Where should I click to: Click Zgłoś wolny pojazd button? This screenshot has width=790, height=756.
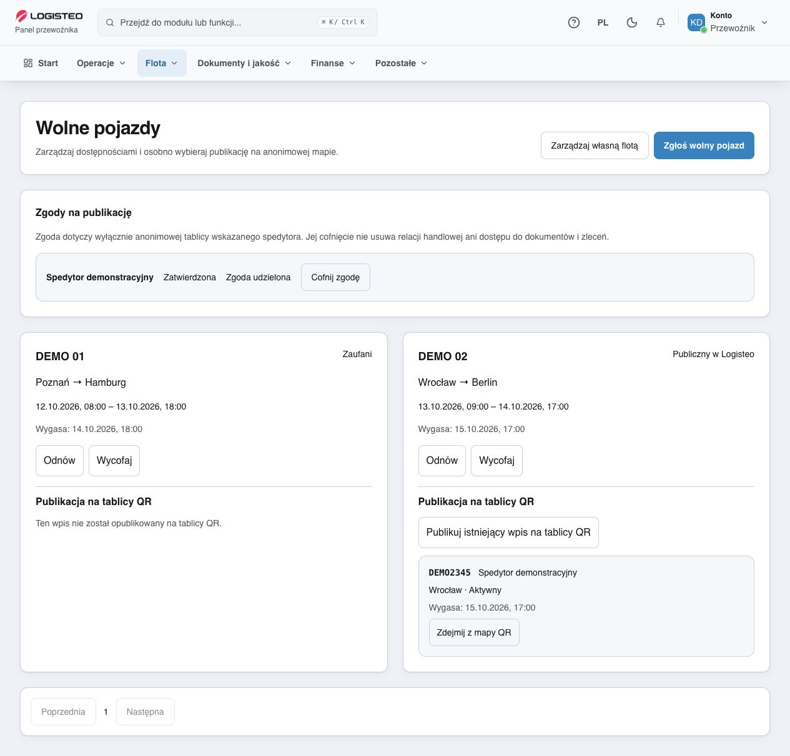[x=704, y=145]
